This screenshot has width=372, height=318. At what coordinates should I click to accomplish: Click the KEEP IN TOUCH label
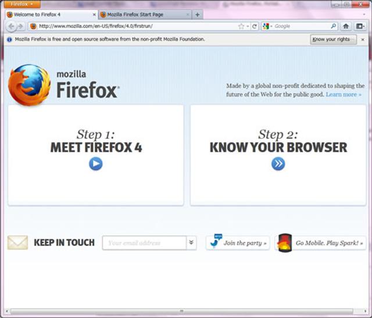click(65, 242)
